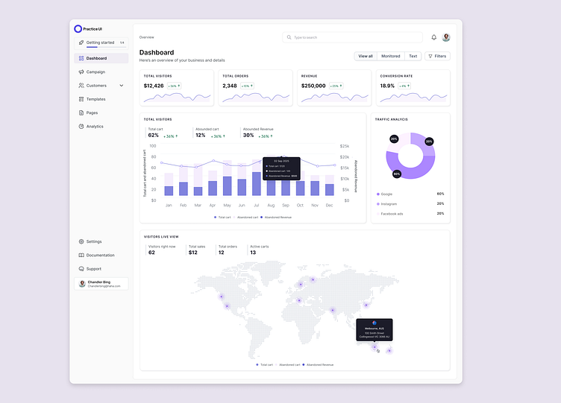Click the Support chat bubble icon

point(81,269)
